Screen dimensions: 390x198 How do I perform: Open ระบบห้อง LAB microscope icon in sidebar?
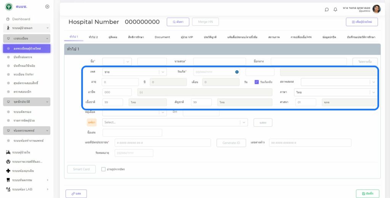[8, 189]
